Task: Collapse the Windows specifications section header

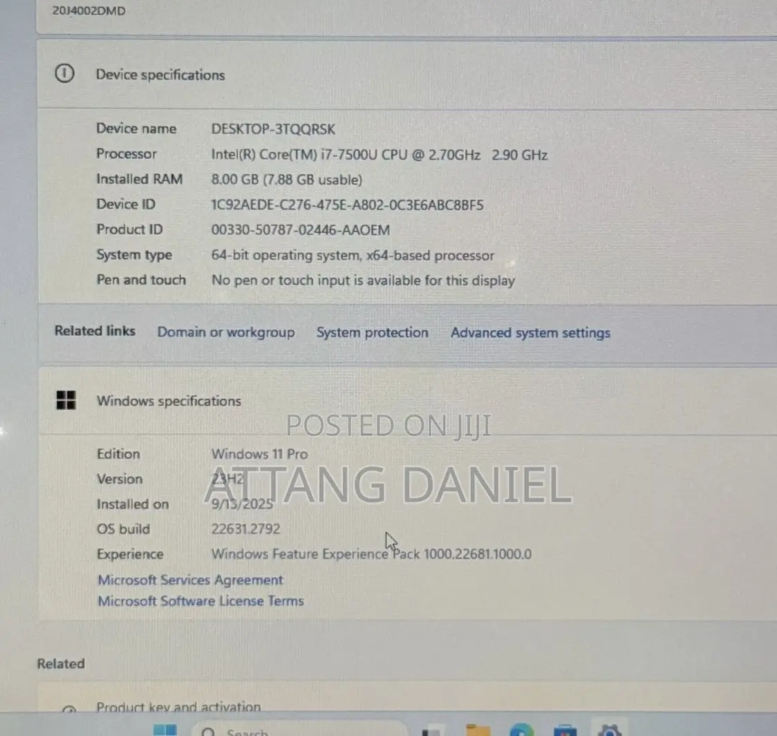Action: click(x=407, y=401)
